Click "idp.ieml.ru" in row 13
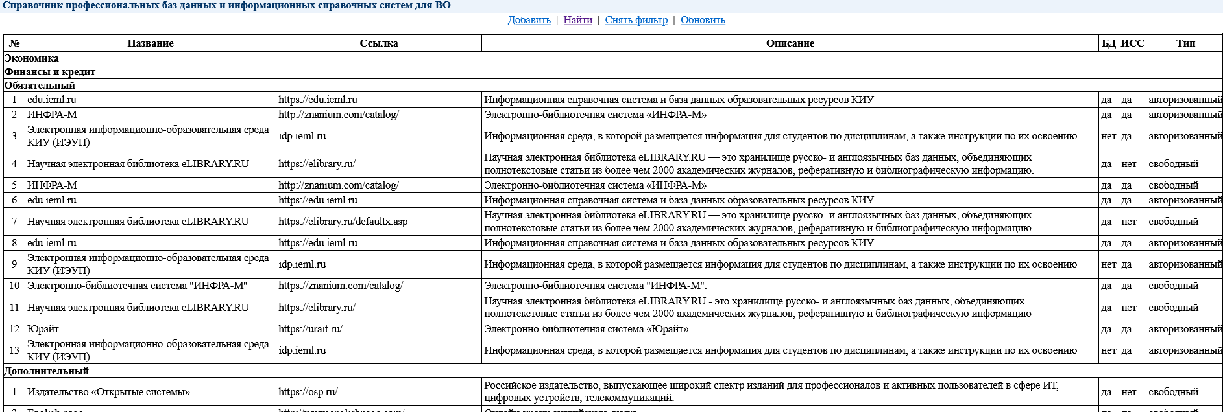Image resolution: width=1223 pixels, height=412 pixels. click(x=379, y=350)
